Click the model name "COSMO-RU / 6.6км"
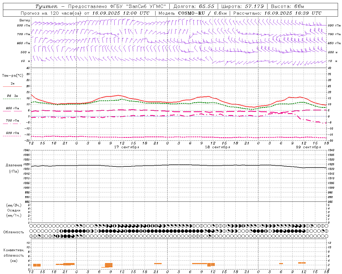 (x=202, y=13)
